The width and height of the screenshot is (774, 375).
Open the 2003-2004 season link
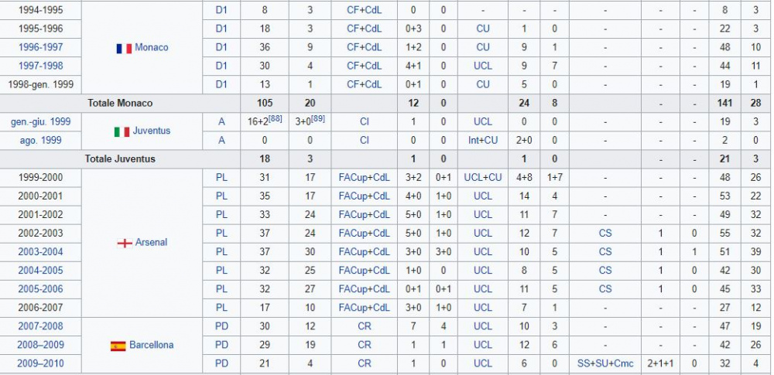point(40,251)
